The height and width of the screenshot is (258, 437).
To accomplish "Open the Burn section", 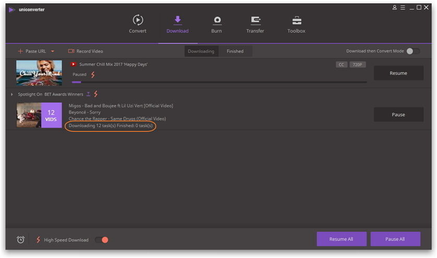I will (x=216, y=24).
